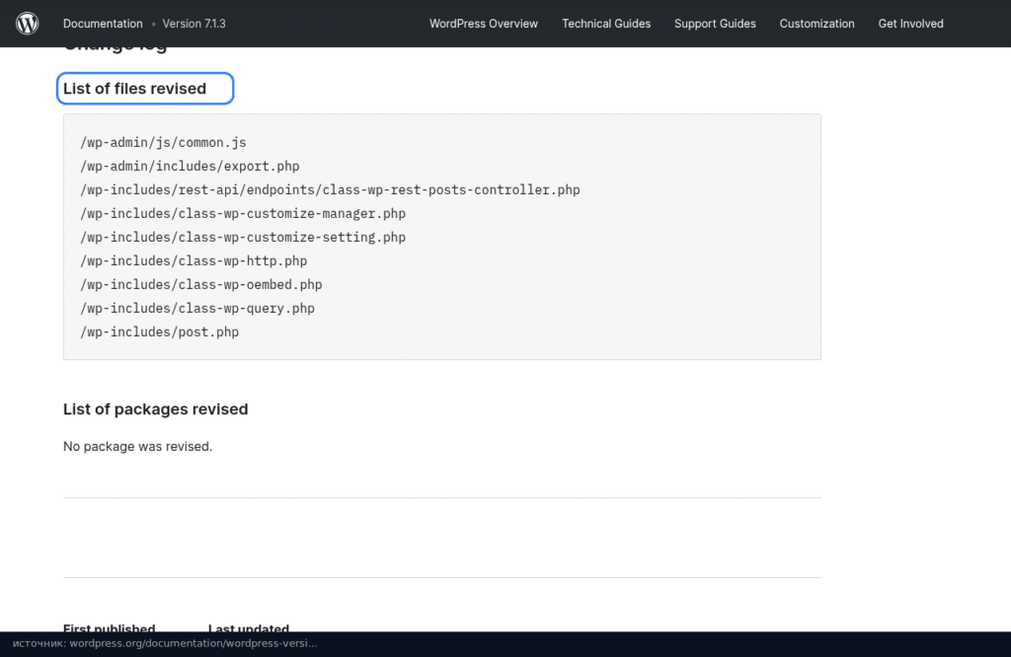Open the Get Involved menu
This screenshot has height=657, width=1011.
(910, 24)
